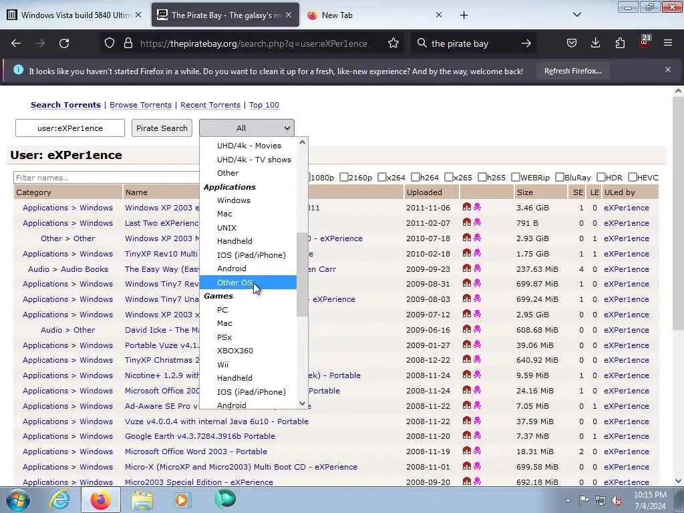Open the Windows Start orb
This screenshot has height=513, width=684.
tap(17, 500)
